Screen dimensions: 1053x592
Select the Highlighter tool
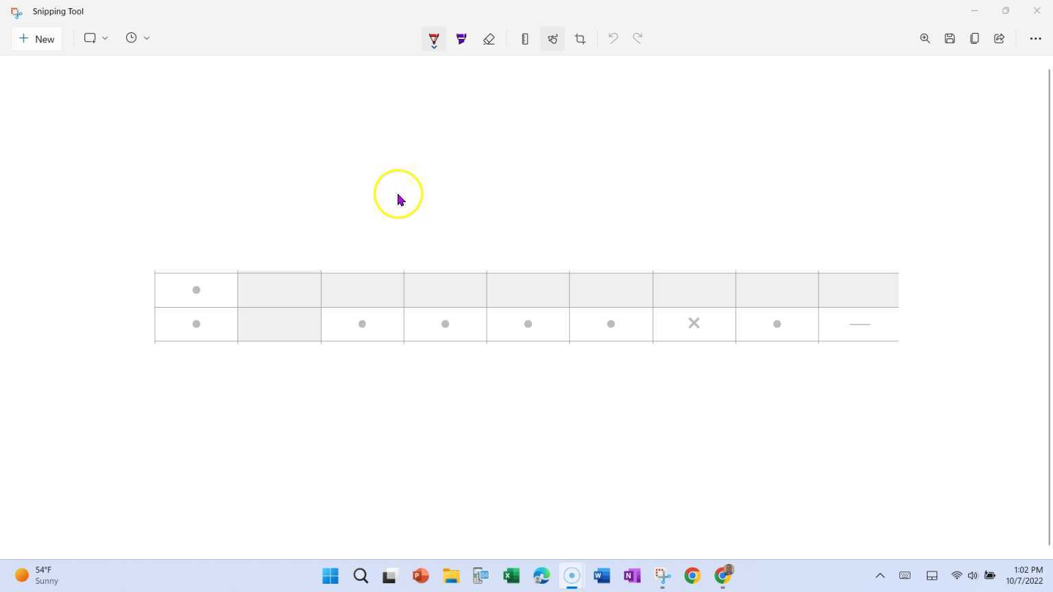tap(461, 38)
